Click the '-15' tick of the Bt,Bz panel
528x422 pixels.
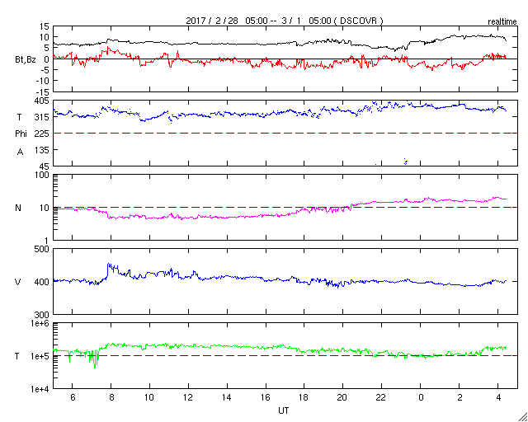[43, 92]
